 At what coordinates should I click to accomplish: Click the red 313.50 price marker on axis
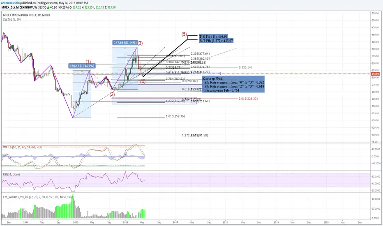click(375, 74)
